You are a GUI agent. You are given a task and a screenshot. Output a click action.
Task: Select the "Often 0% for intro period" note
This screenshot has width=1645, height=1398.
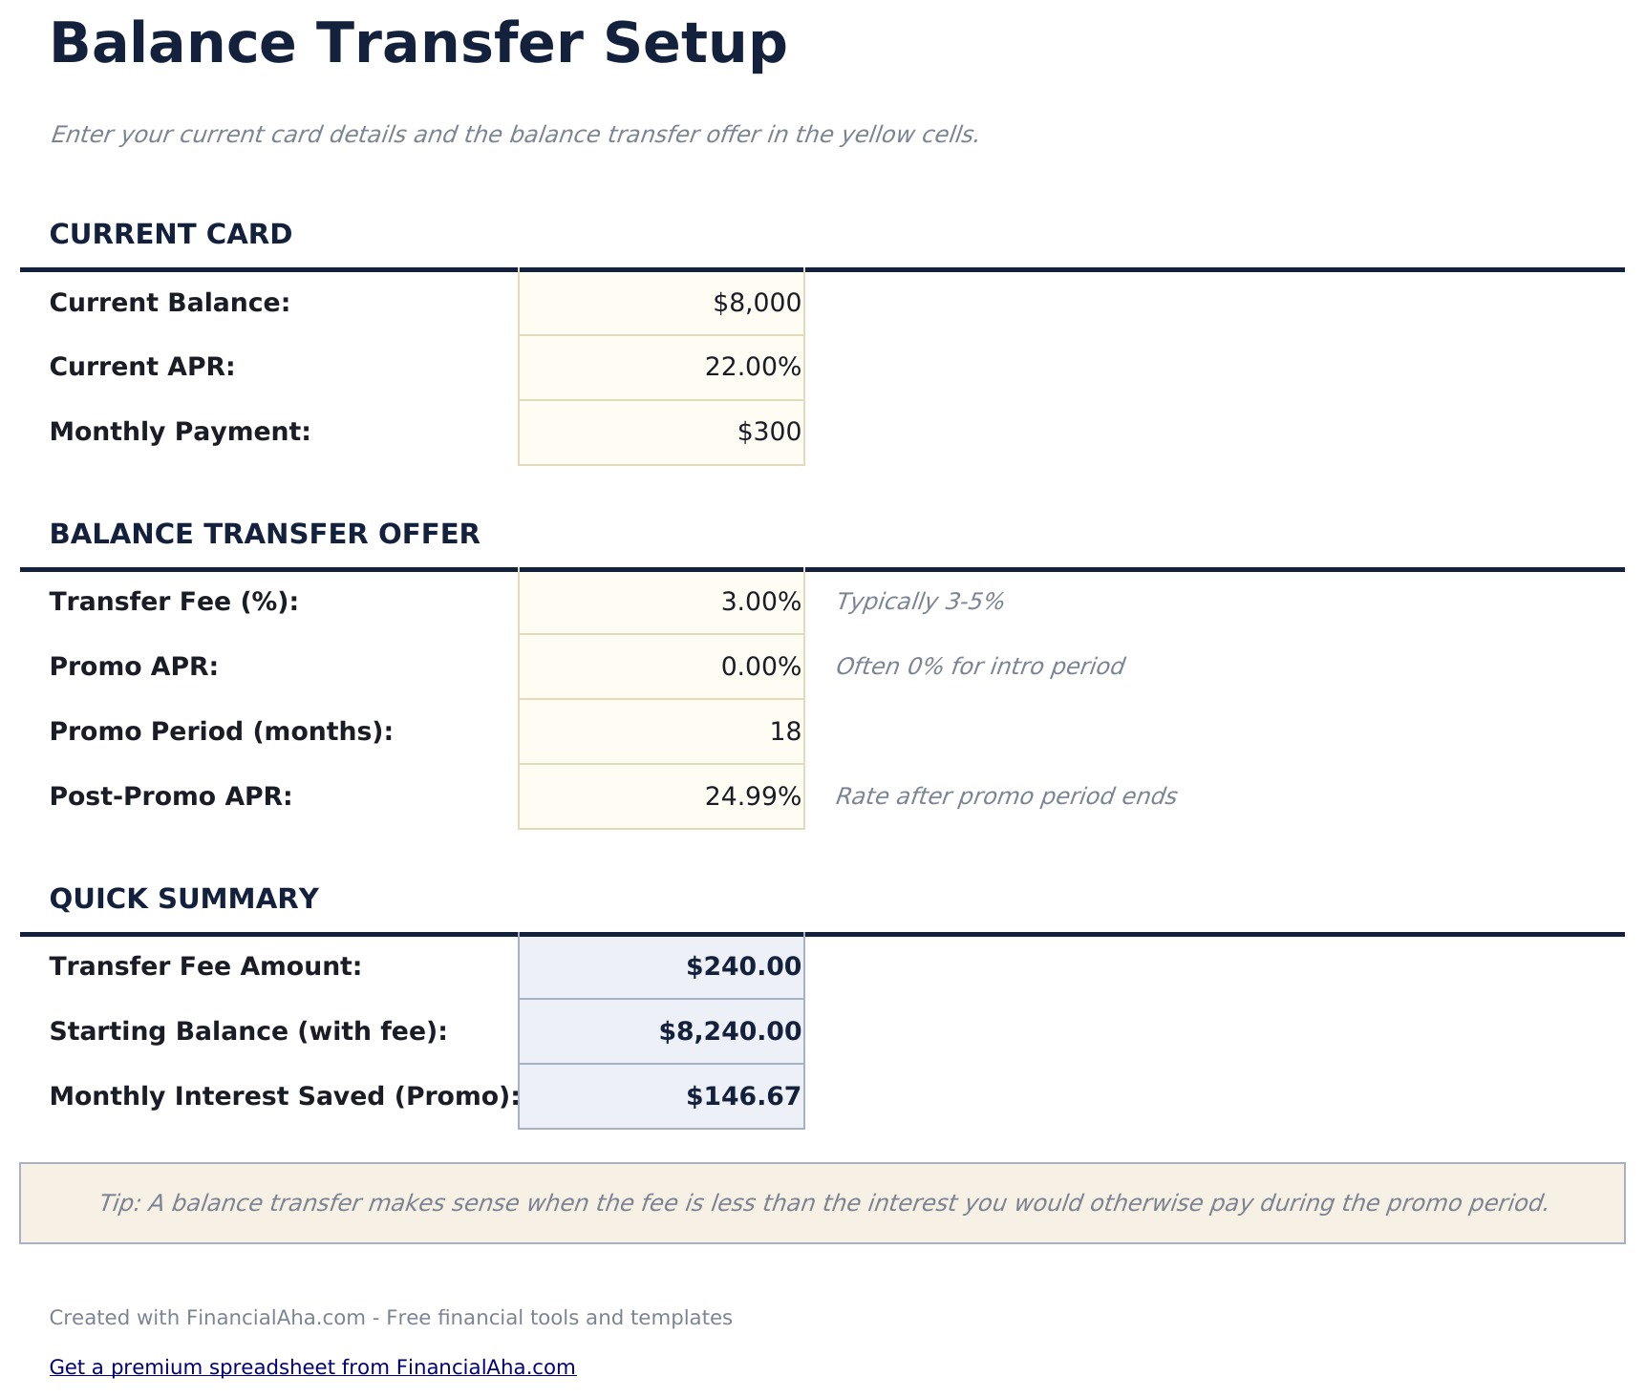pyautogui.click(x=979, y=667)
